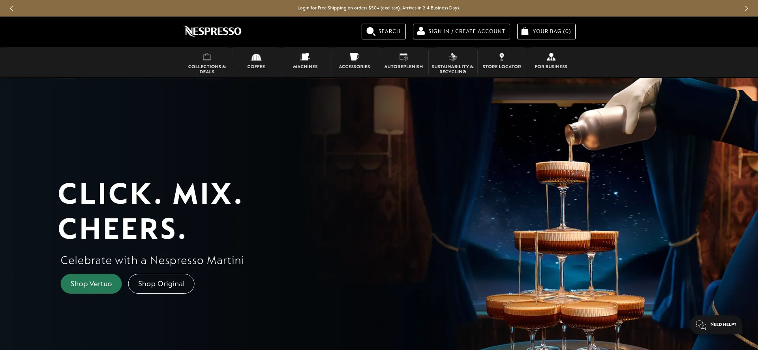The image size is (758, 350).
Task: Click the user profile icon
Action: 421,31
